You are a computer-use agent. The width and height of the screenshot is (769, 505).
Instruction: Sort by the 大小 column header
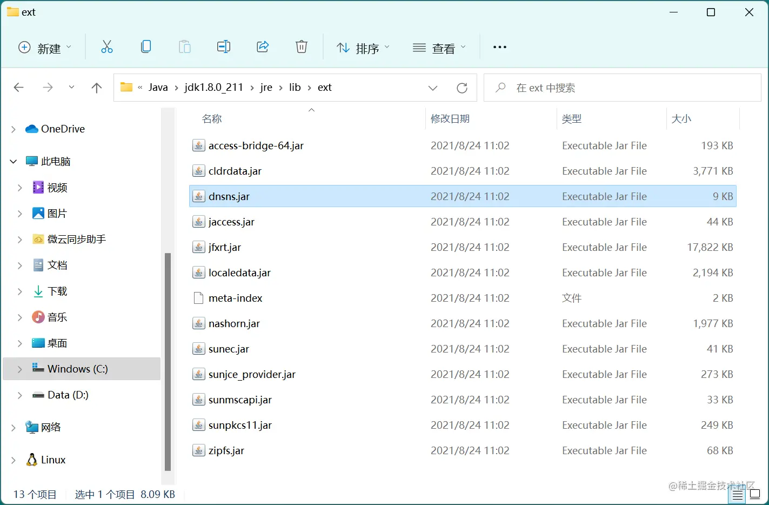click(681, 119)
